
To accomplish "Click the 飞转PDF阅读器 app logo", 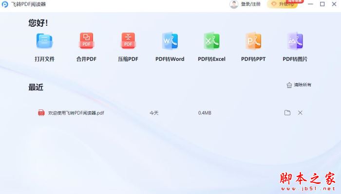I will (5, 4).
